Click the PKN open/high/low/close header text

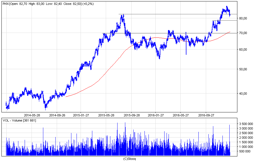tap(48, 4)
